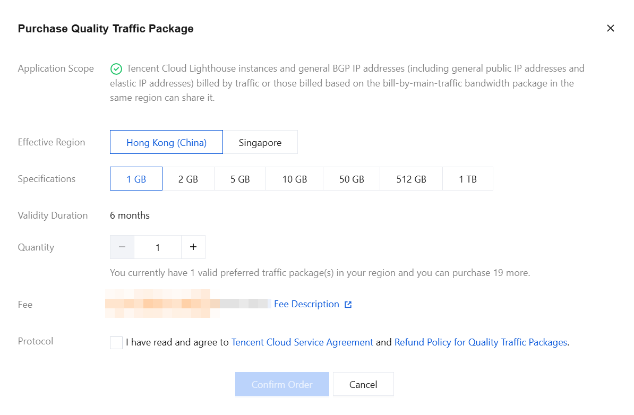Select the 512 GB specification
The height and width of the screenshot is (415, 634).
click(x=411, y=179)
